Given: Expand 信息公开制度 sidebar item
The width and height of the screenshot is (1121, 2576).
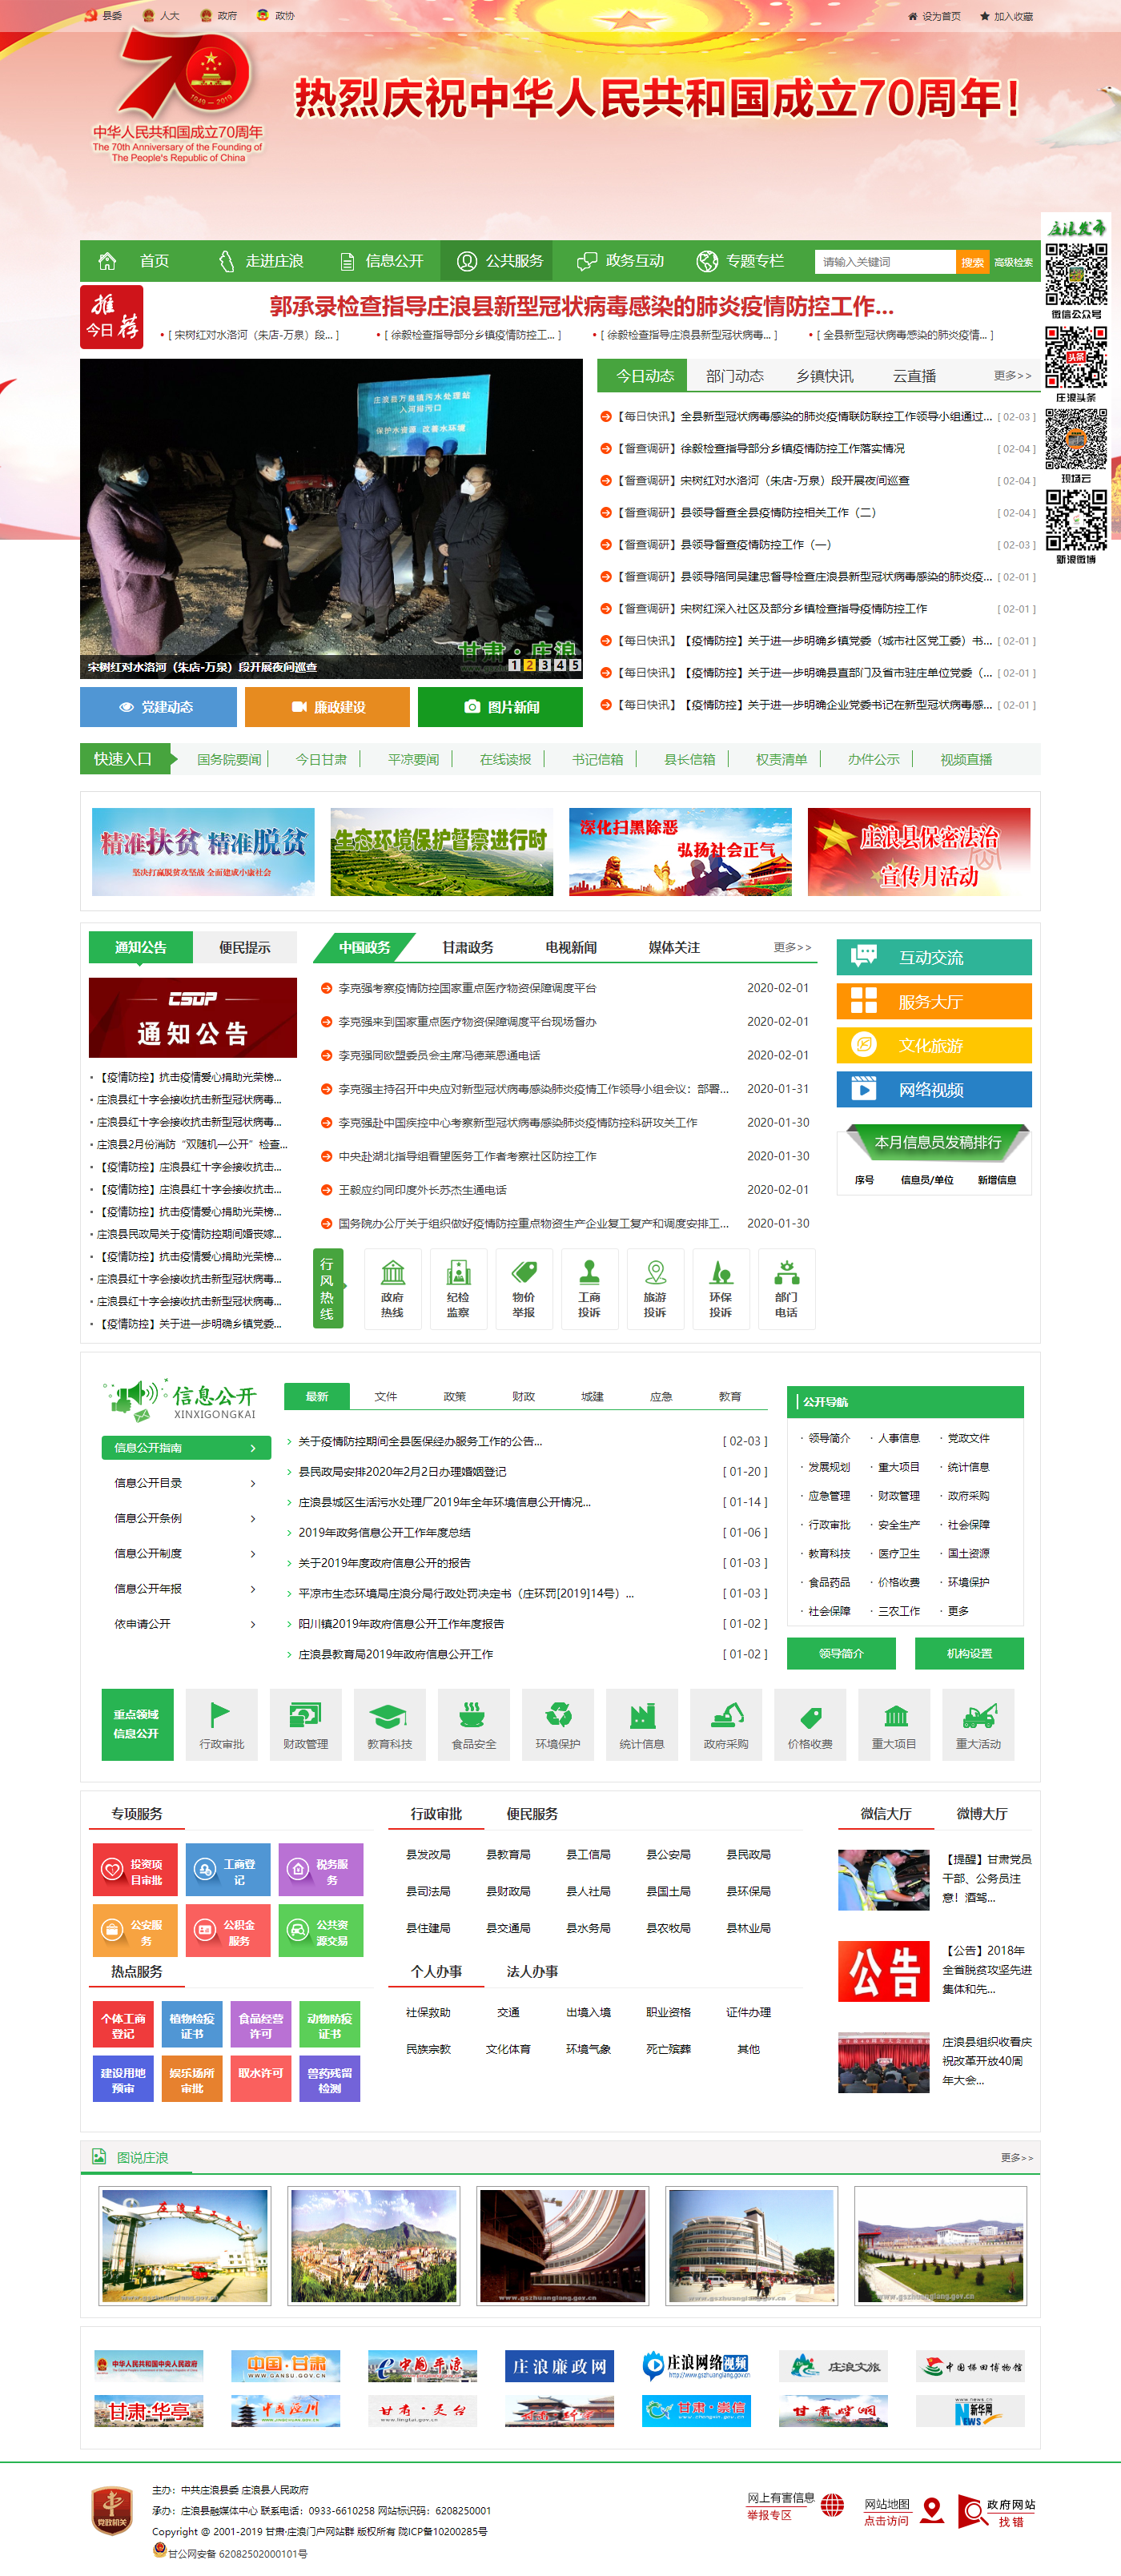Looking at the screenshot, I should pyautogui.click(x=186, y=1553).
